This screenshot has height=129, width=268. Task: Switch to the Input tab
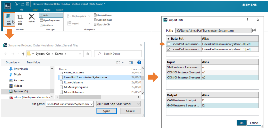pyautogui.click(x=35, y=10)
